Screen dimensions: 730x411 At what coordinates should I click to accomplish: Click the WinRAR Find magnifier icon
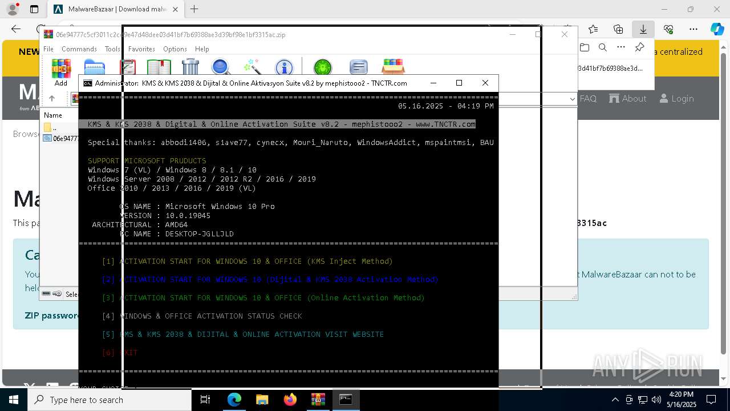221,67
